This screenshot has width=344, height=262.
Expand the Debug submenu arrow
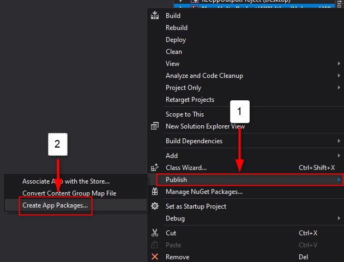pyautogui.click(x=339, y=218)
